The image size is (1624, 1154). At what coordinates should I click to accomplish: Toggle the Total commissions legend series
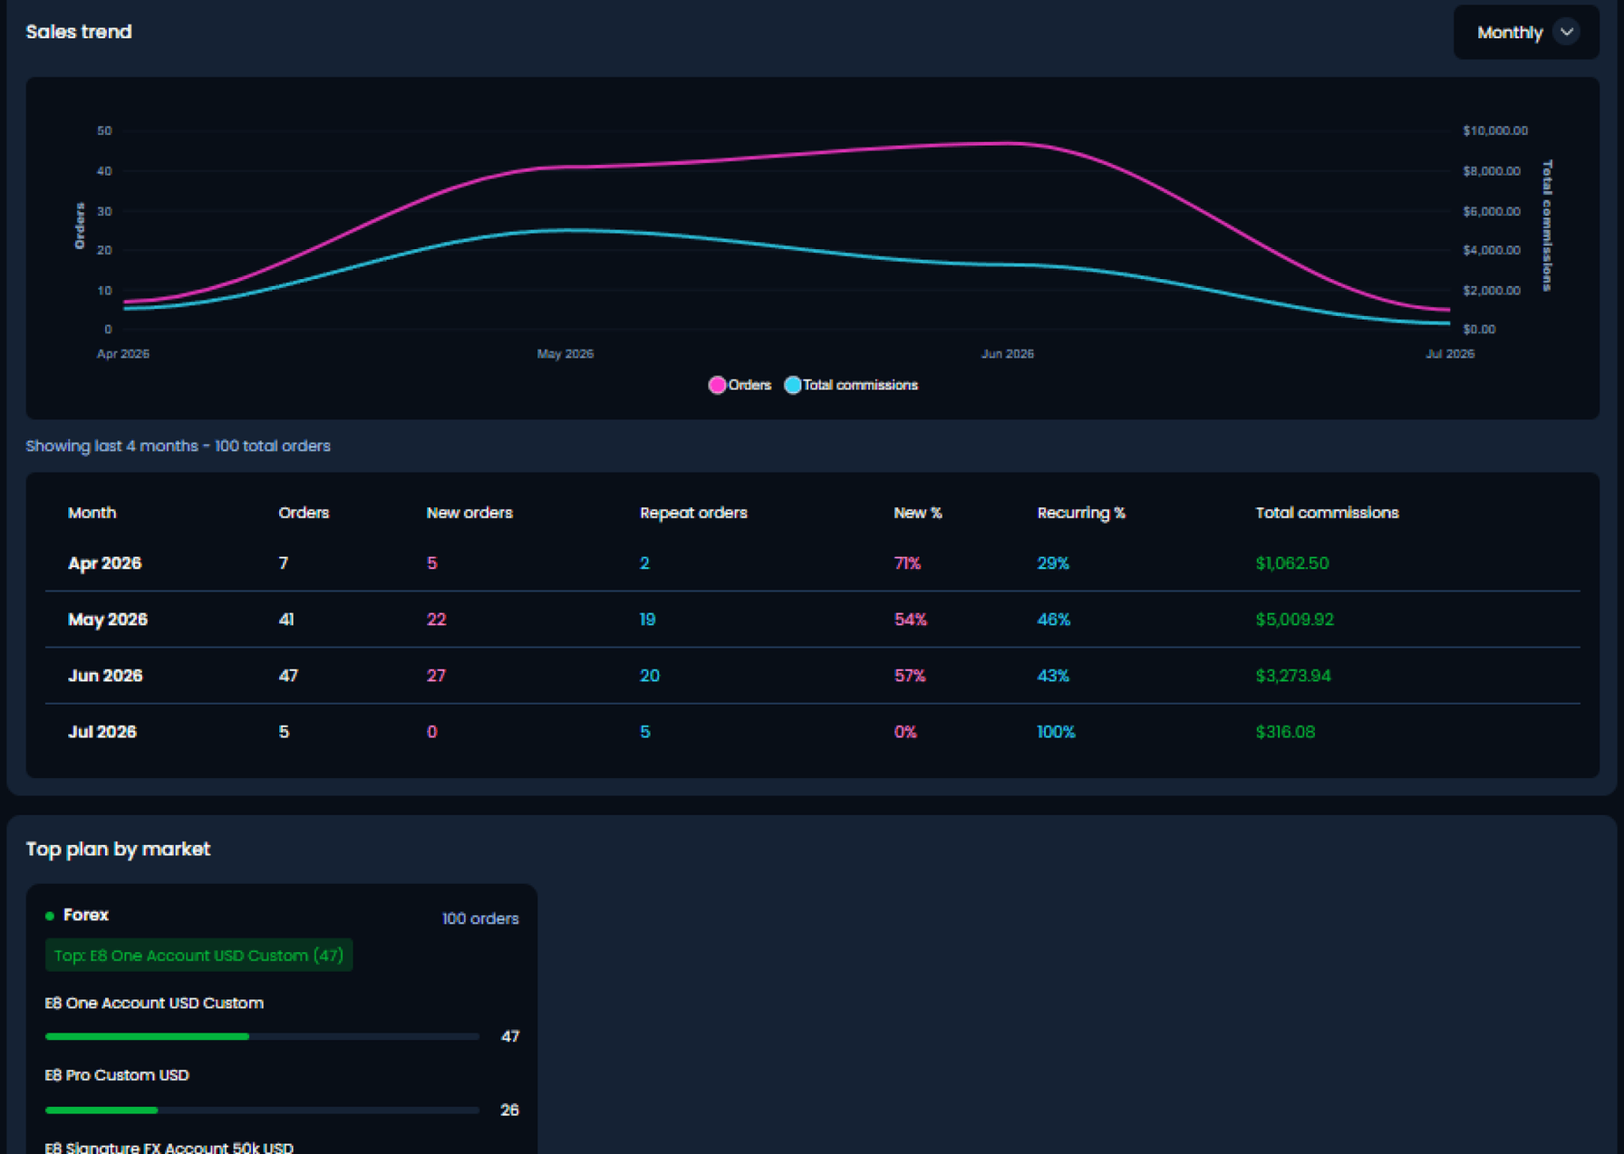click(x=851, y=385)
